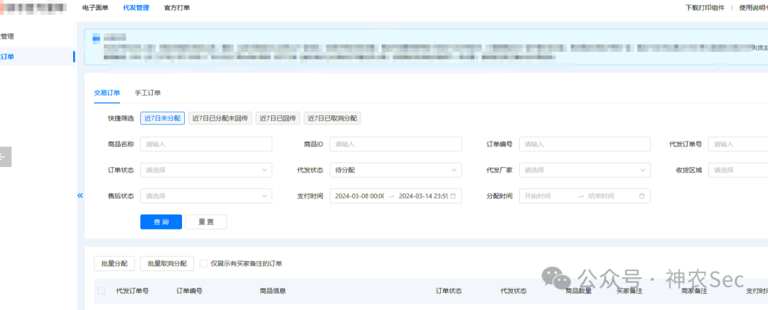Click the gray back arrow tab

[5, 156]
